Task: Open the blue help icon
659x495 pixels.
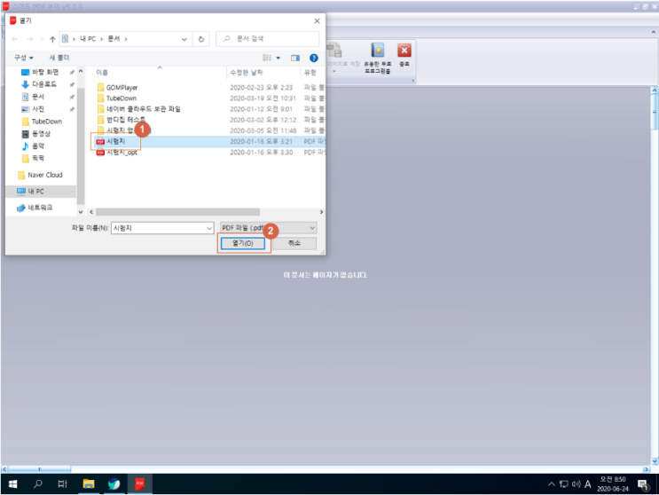Action: click(313, 58)
